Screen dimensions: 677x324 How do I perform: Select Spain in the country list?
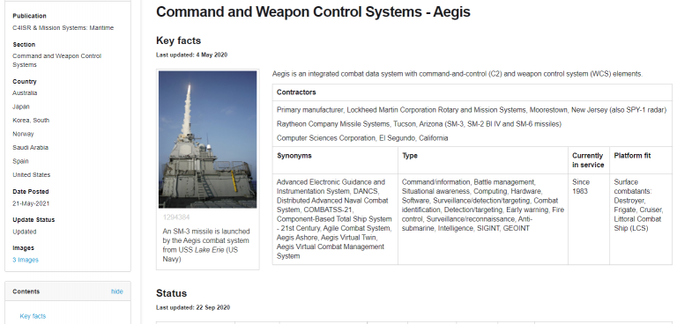pos(20,161)
